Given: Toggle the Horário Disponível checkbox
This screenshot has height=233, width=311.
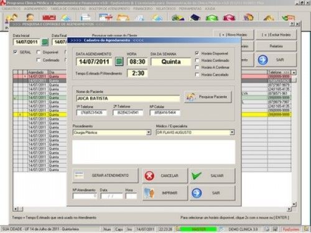Looking at the screenshot, I should coord(197,53).
